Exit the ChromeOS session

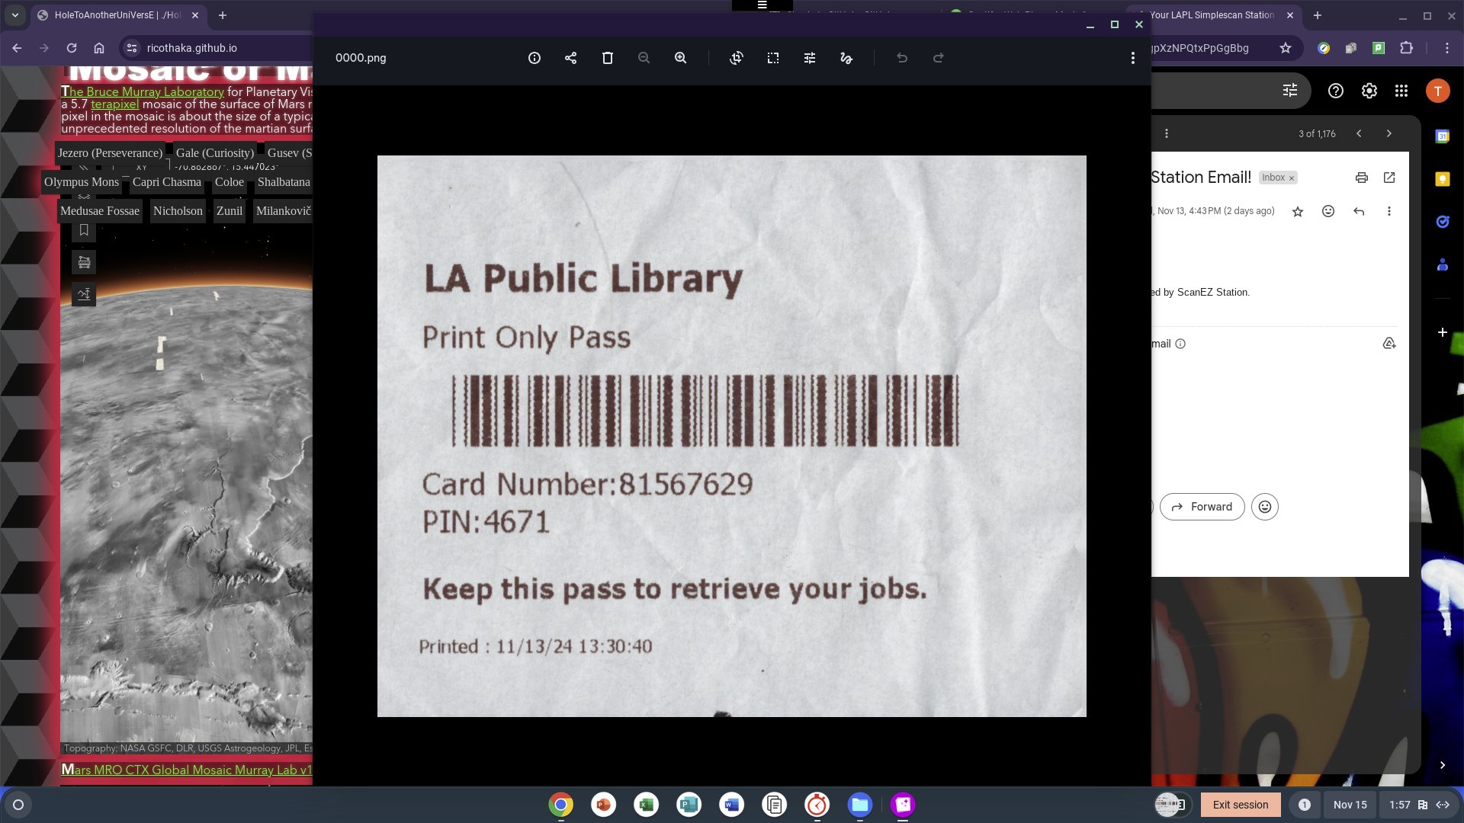point(1241,805)
